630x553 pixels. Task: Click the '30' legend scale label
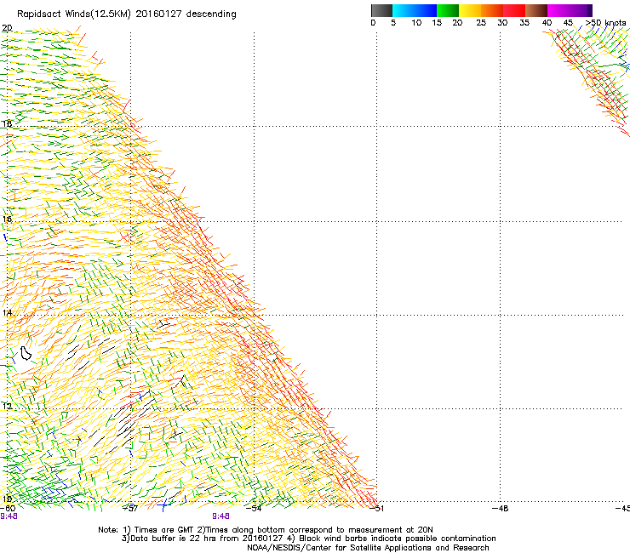point(502,22)
